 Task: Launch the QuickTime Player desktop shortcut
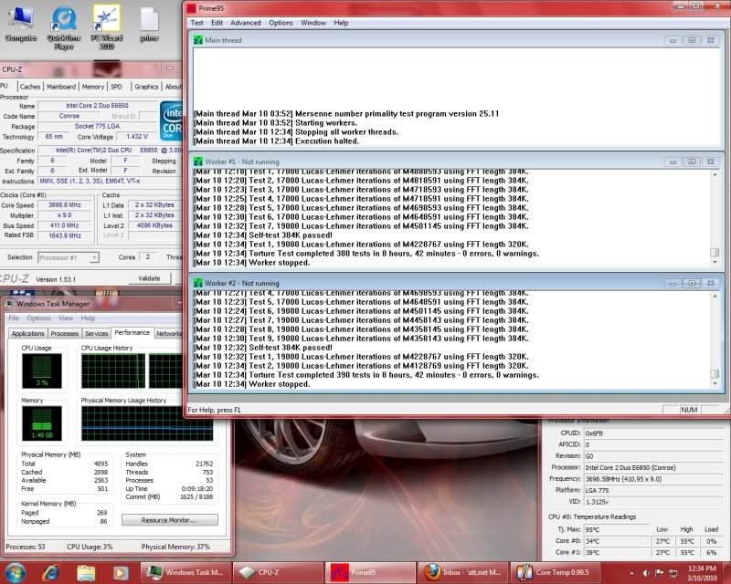coord(64,28)
